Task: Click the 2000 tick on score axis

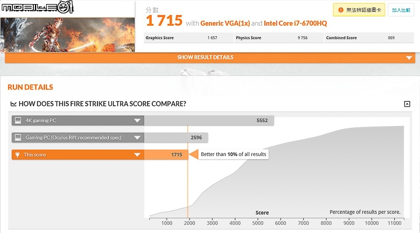Action: (x=190, y=223)
